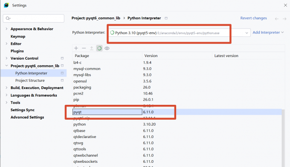Open the Add Interpreter menu
This screenshot has width=290, height=167.
[x=268, y=32]
